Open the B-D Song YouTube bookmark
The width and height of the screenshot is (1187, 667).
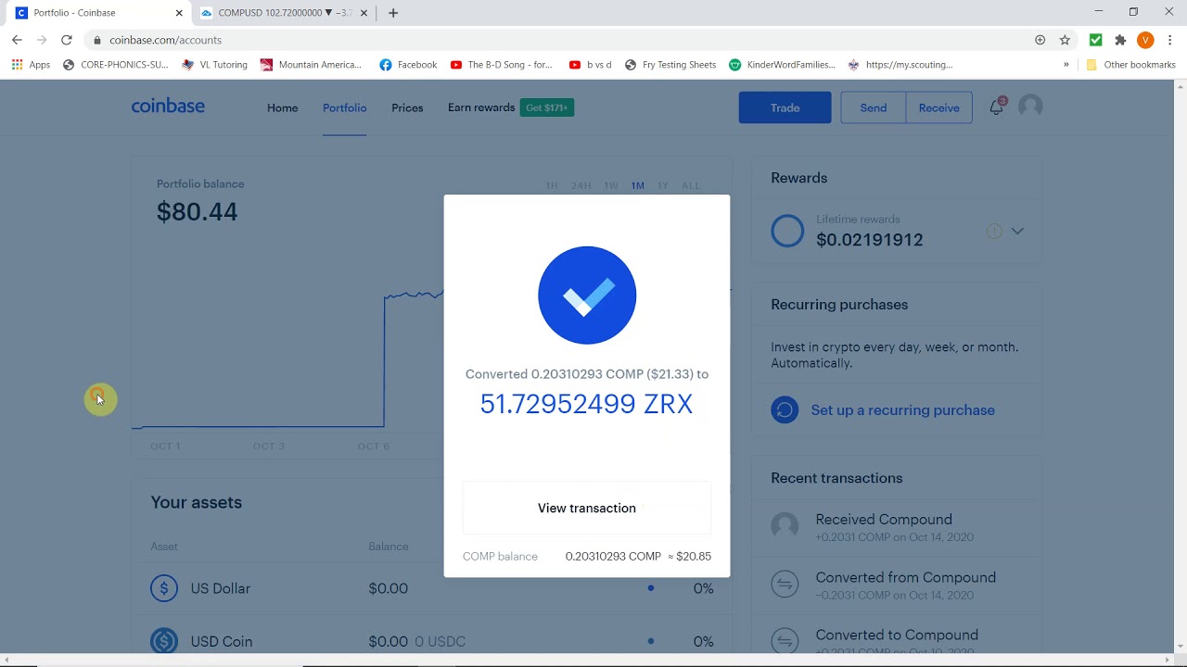[x=501, y=65]
